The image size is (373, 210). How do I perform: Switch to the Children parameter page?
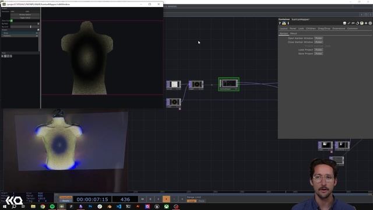pos(311,29)
